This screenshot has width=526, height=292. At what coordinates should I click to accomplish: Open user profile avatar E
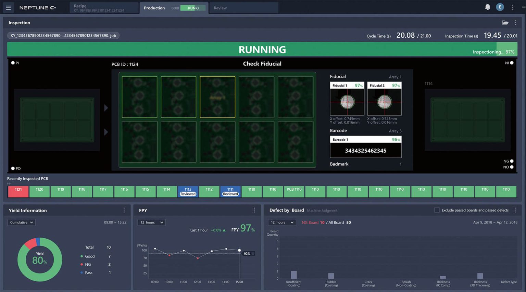[500, 7]
